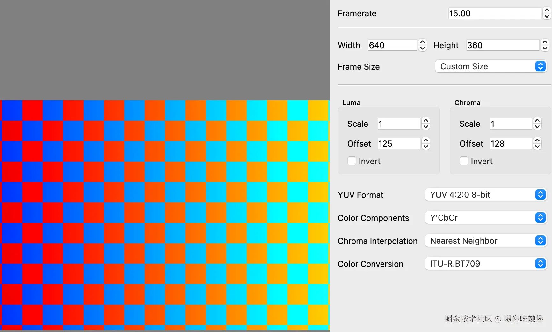
Task: Enable the Luma Invert checkbox
Action: 352,161
